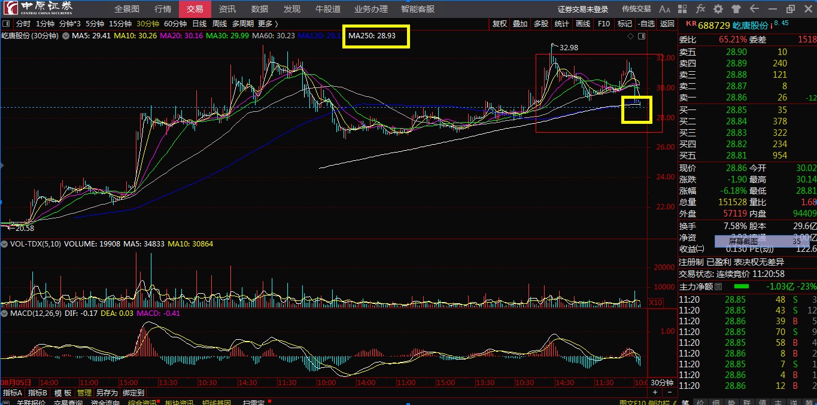Click the MA250: 28.93 label
817x405 pixels.
372,36
